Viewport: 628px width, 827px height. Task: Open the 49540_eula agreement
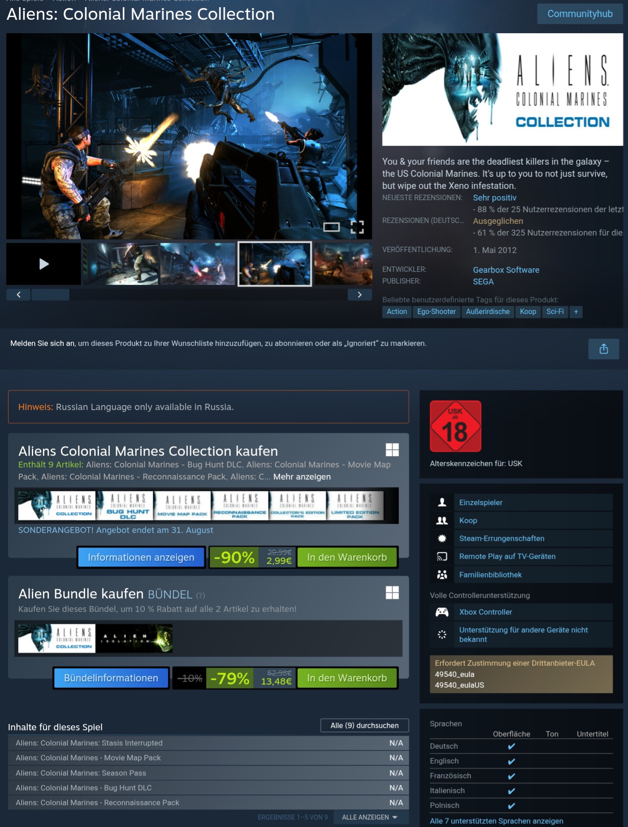click(x=455, y=674)
